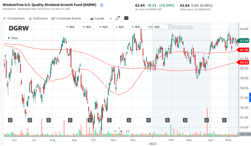Click the 'H: N/A' high readout

(103, 27)
